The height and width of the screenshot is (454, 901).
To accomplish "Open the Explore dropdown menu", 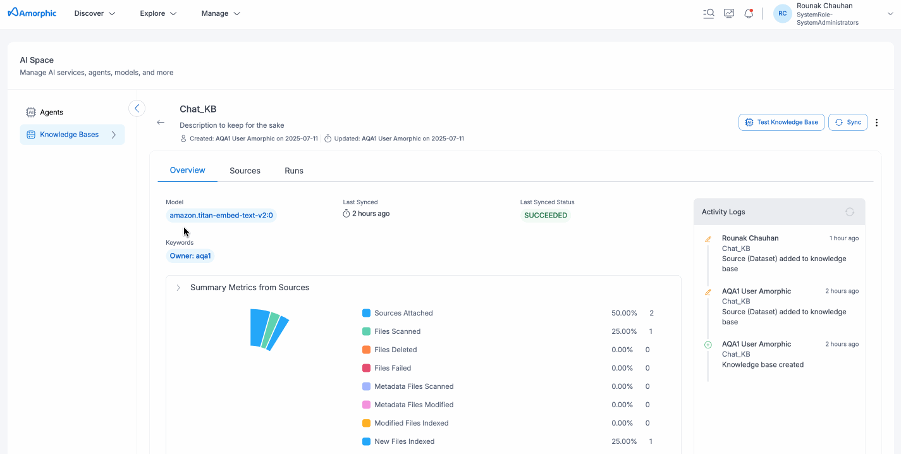I will tap(158, 13).
